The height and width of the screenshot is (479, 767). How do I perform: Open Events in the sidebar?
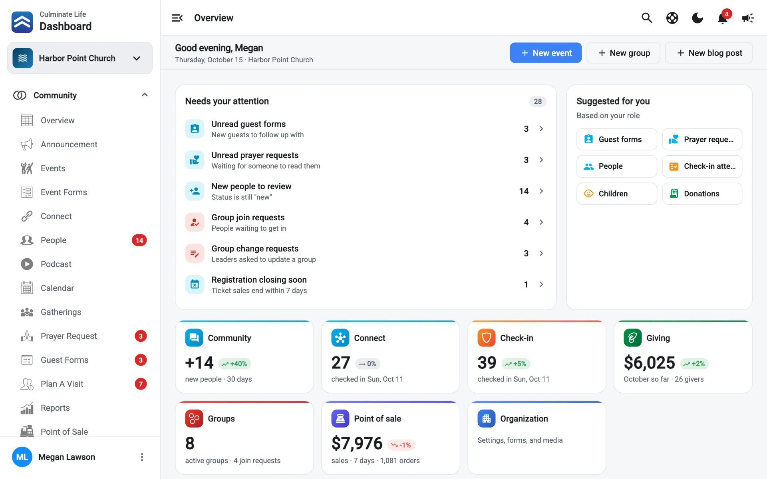point(80,168)
